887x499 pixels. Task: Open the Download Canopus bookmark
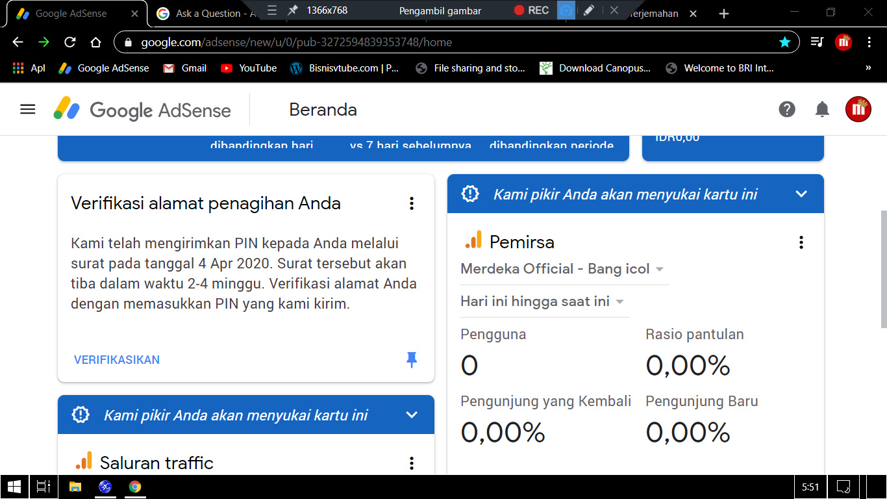[x=595, y=68]
